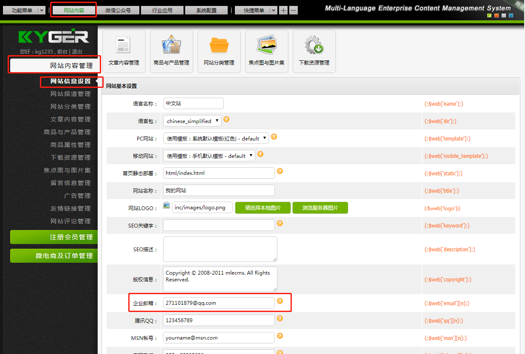Click help icon beside 语言包 dropdown

click(226, 119)
